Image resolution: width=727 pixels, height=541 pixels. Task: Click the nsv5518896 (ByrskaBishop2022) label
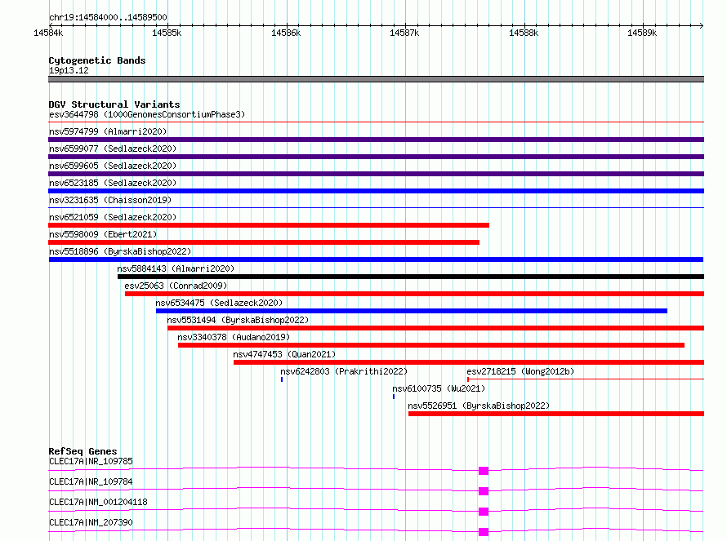[x=120, y=251]
